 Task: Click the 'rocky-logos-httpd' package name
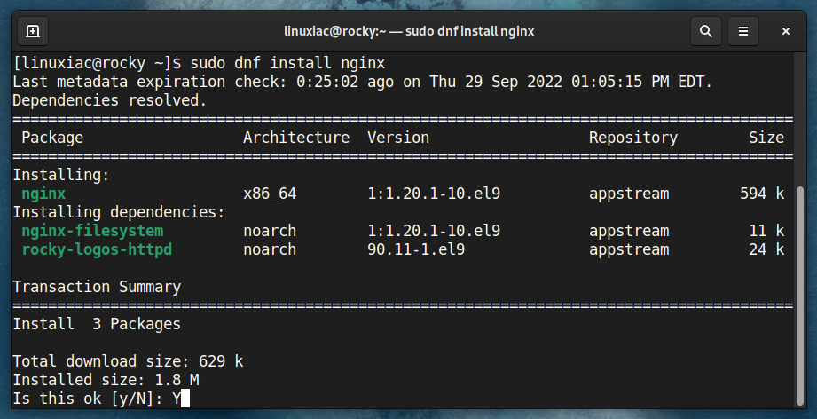[x=97, y=249]
